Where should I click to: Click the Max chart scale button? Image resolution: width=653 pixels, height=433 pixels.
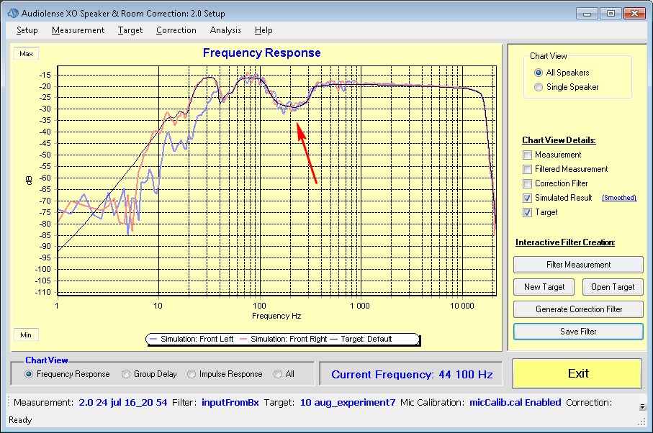point(26,54)
